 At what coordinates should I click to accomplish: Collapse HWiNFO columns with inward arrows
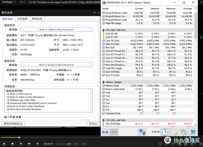click(114, 132)
